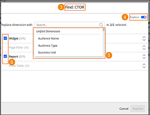
Task: Click the magnifier icon in search field
Action: tap(101, 25)
